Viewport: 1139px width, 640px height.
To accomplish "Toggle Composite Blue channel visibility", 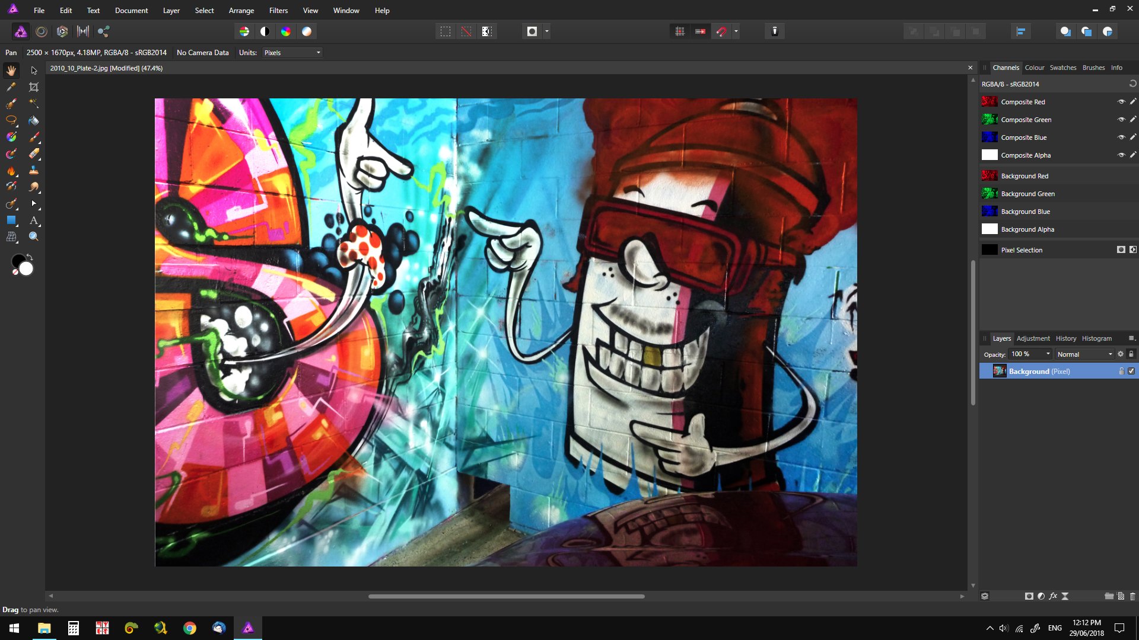I will pos(1121,137).
